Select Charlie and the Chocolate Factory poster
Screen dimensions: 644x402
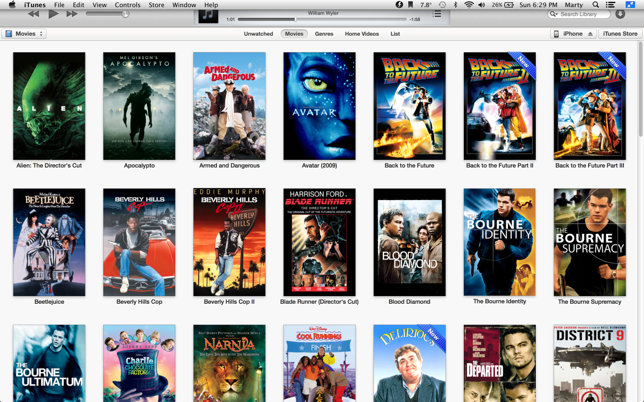(x=139, y=363)
